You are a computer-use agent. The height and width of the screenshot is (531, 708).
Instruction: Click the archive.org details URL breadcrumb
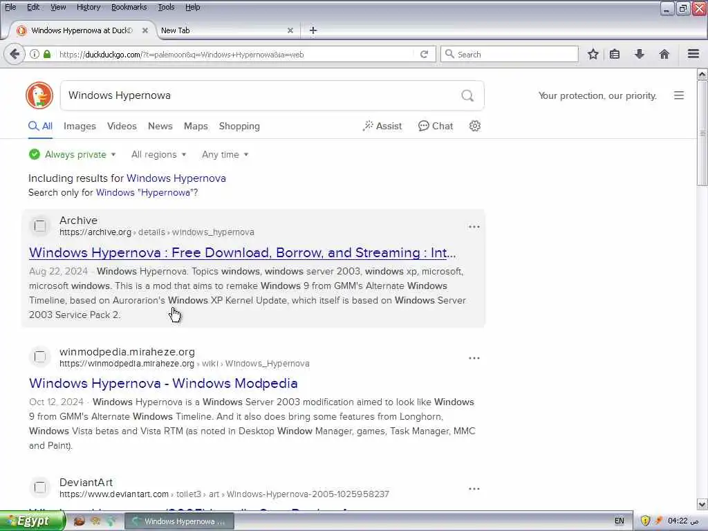click(157, 232)
